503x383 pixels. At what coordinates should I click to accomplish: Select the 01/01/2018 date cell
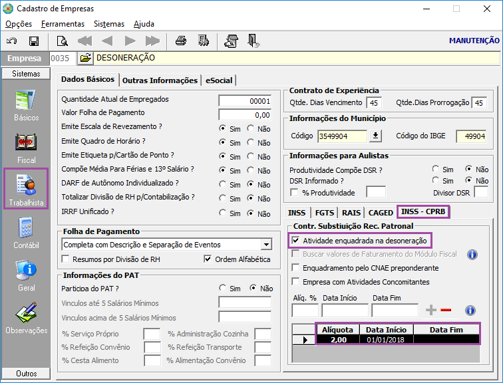(386, 340)
